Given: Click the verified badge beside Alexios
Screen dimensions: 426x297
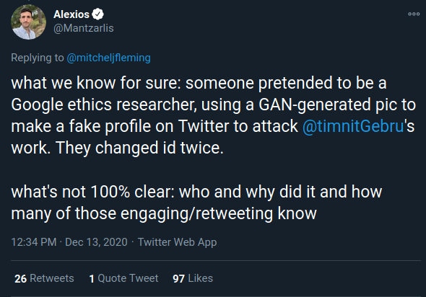Looking at the screenshot, I should tap(97, 14).
